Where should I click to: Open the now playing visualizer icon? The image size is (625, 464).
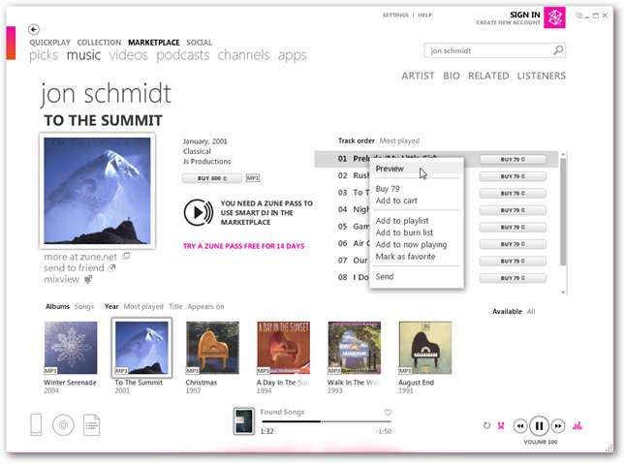578,425
